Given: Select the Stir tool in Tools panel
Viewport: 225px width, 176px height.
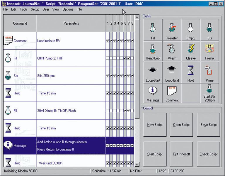Looking at the screenshot, I should [x=210, y=30].
